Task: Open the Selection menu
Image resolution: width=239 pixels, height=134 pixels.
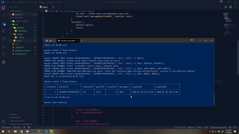Action: tap(21, 2)
